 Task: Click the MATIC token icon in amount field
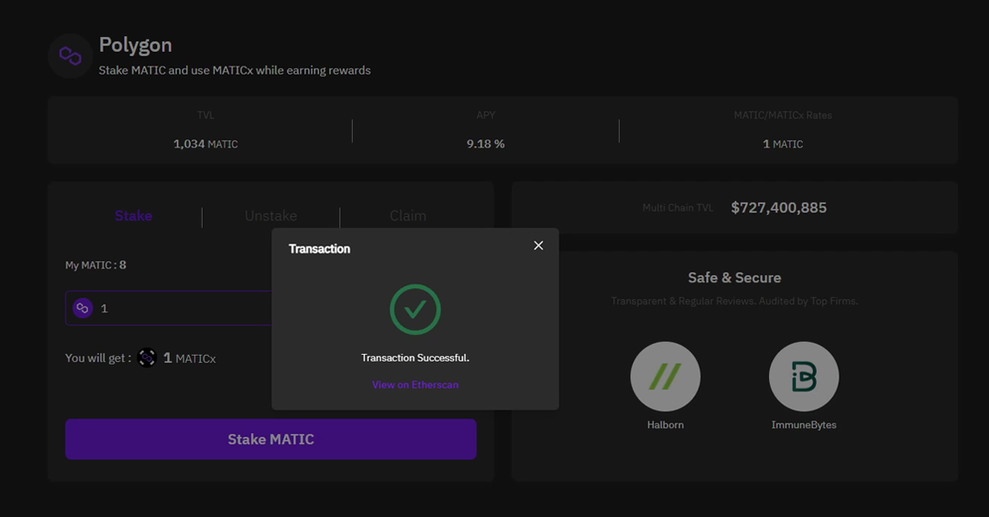click(82, 308)
